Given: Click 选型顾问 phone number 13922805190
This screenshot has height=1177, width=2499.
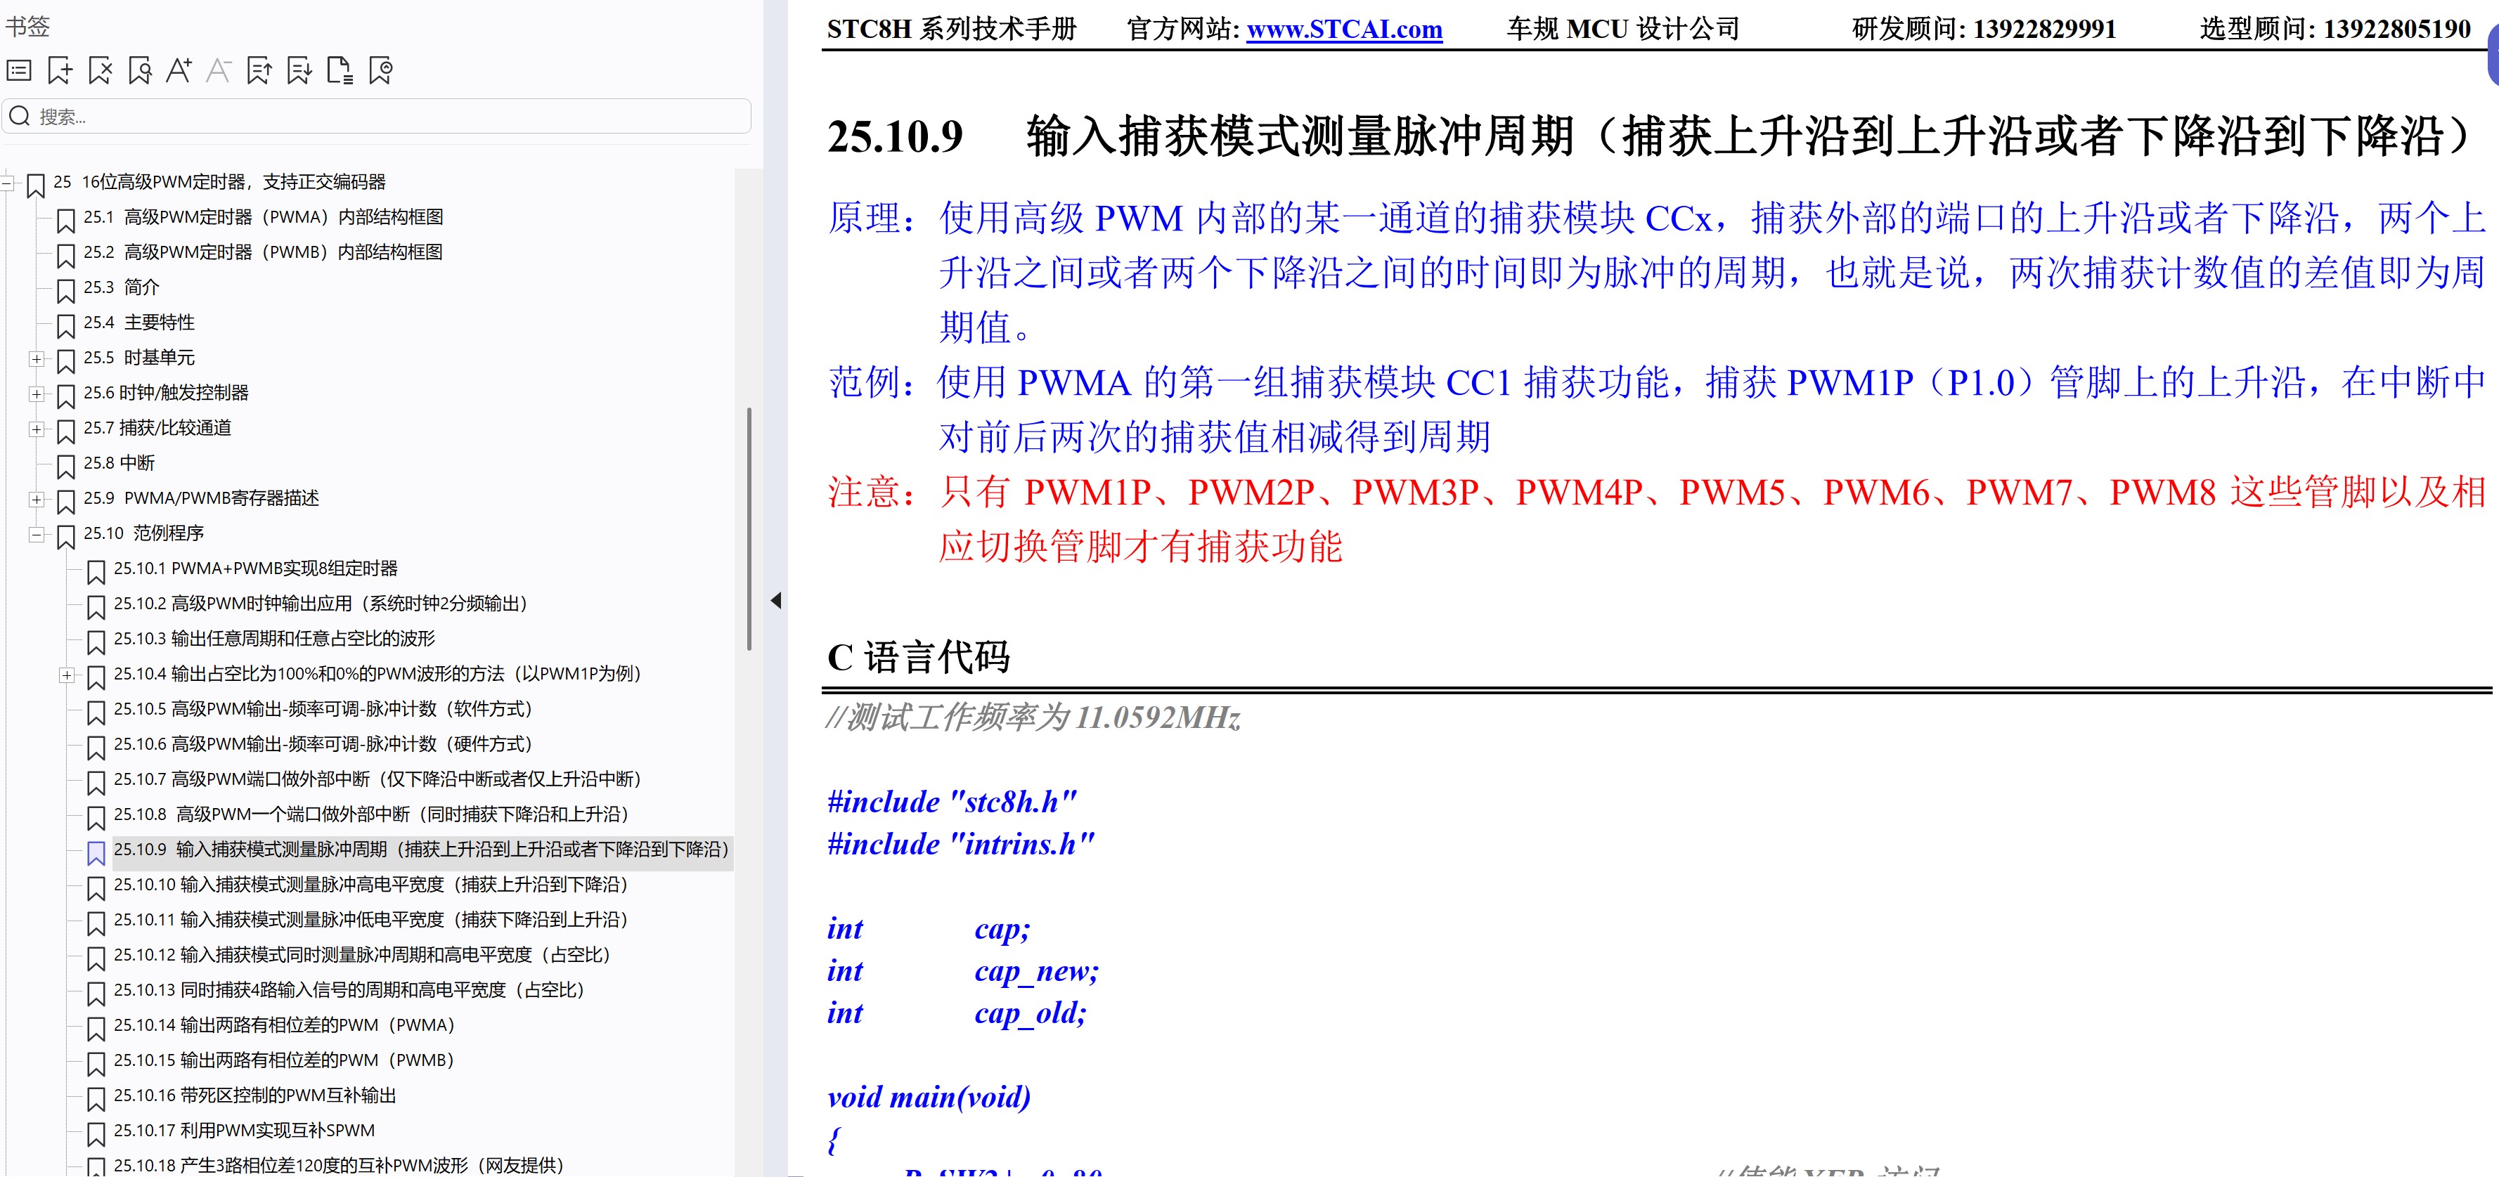Looking at the screenshot, I should [2397, 29].
